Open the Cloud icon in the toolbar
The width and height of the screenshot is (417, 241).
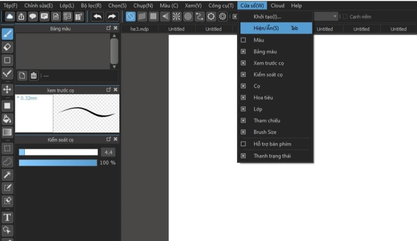10,16
